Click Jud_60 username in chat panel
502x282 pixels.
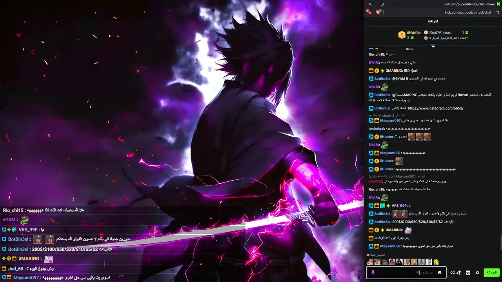[380, 238]
